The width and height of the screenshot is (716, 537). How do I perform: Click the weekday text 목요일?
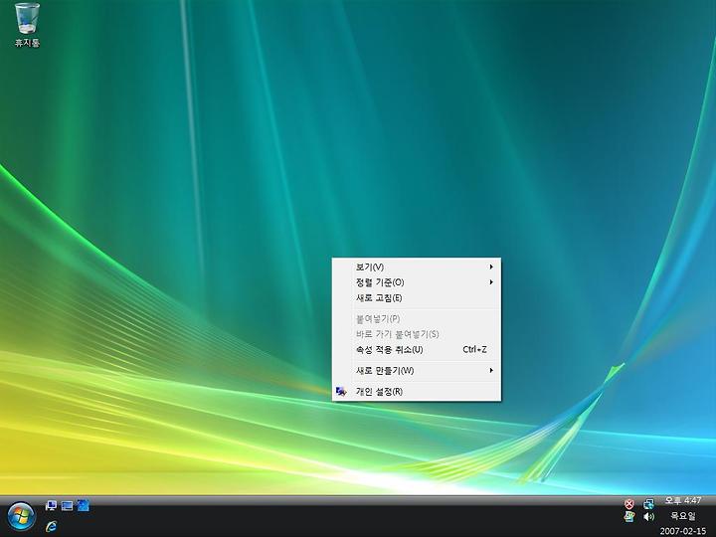pos(682,516)
